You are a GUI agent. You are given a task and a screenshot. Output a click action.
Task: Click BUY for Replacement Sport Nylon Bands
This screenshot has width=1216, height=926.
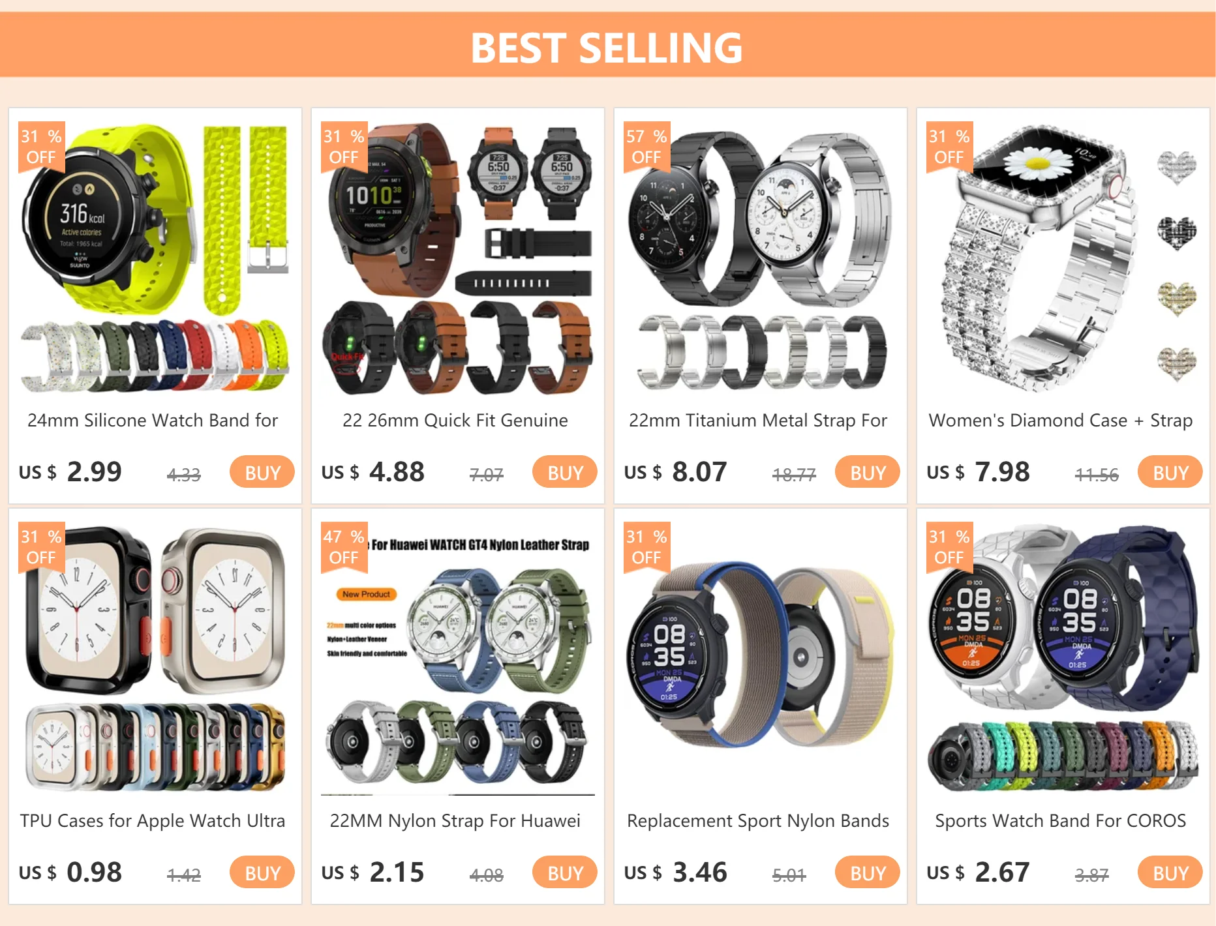tap(868, 873)
